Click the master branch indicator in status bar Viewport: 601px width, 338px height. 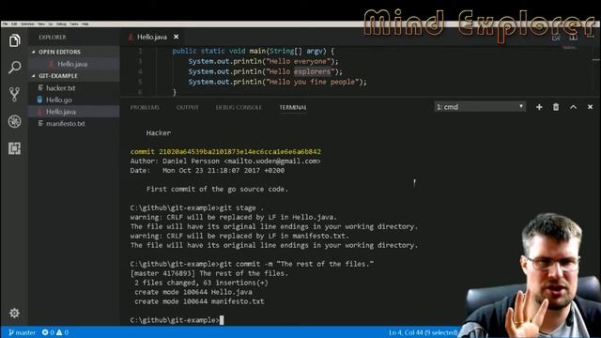pos(22,332)
